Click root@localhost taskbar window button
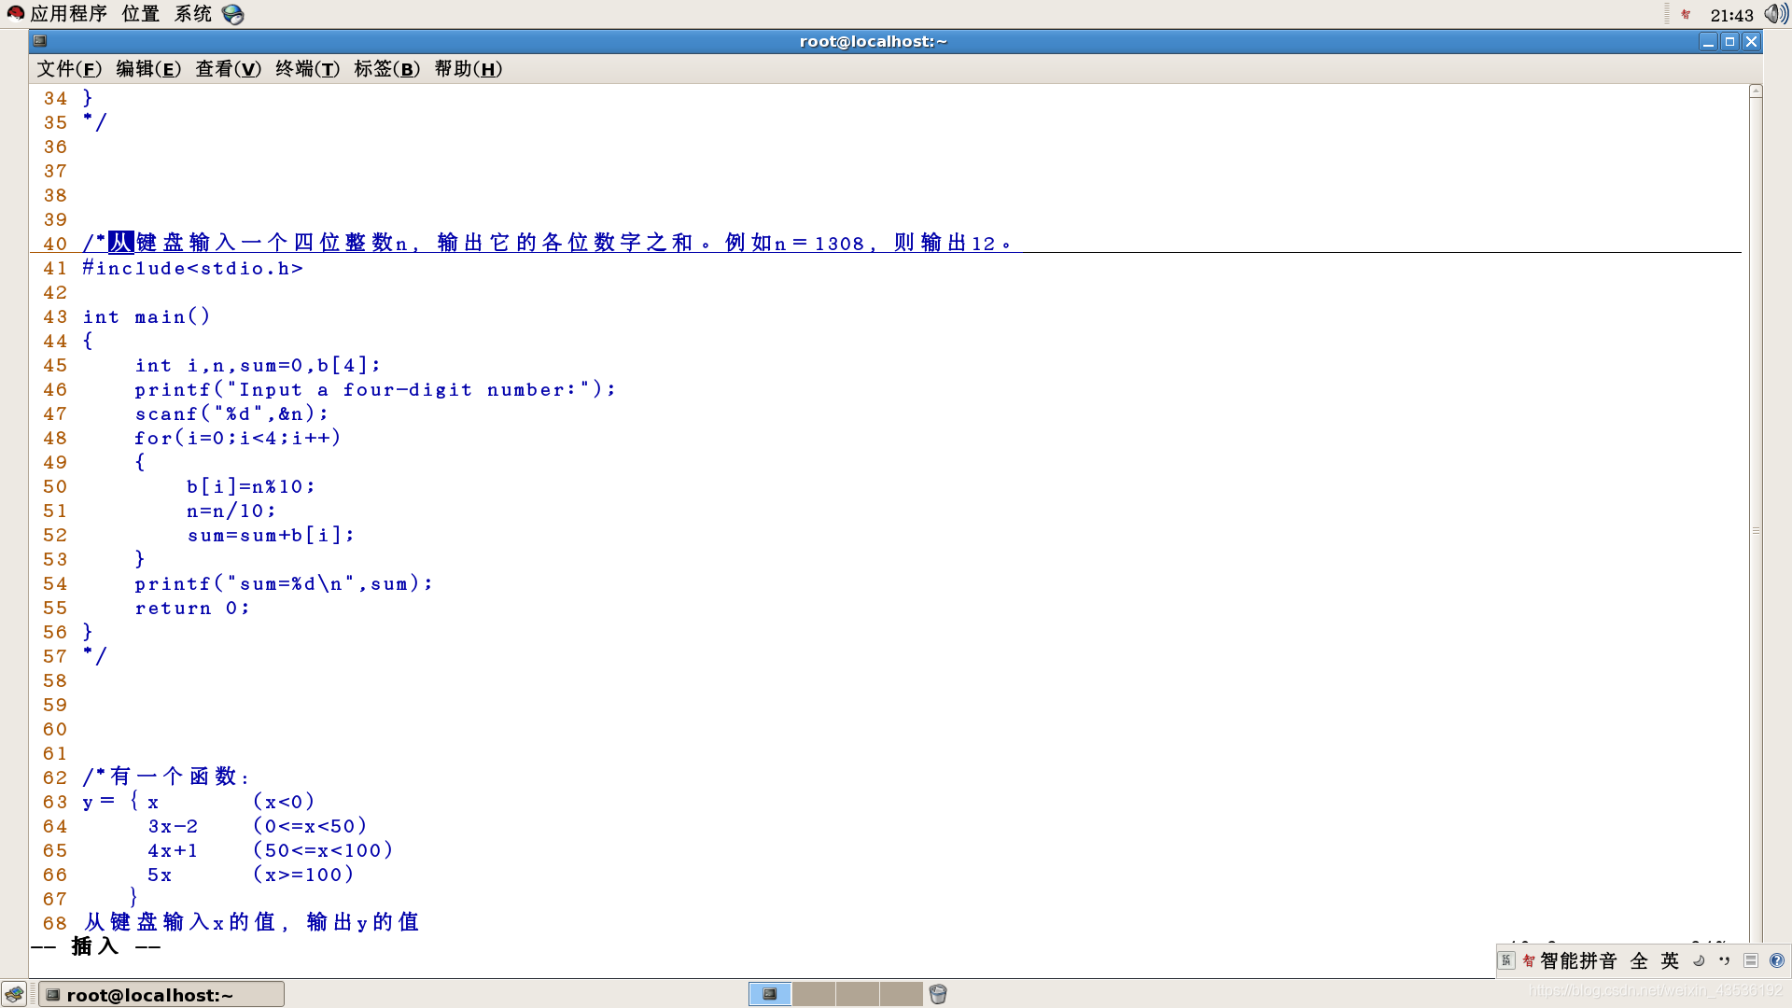Image resolution: width=1792 pixels, height=1008 pixels. 161,995
